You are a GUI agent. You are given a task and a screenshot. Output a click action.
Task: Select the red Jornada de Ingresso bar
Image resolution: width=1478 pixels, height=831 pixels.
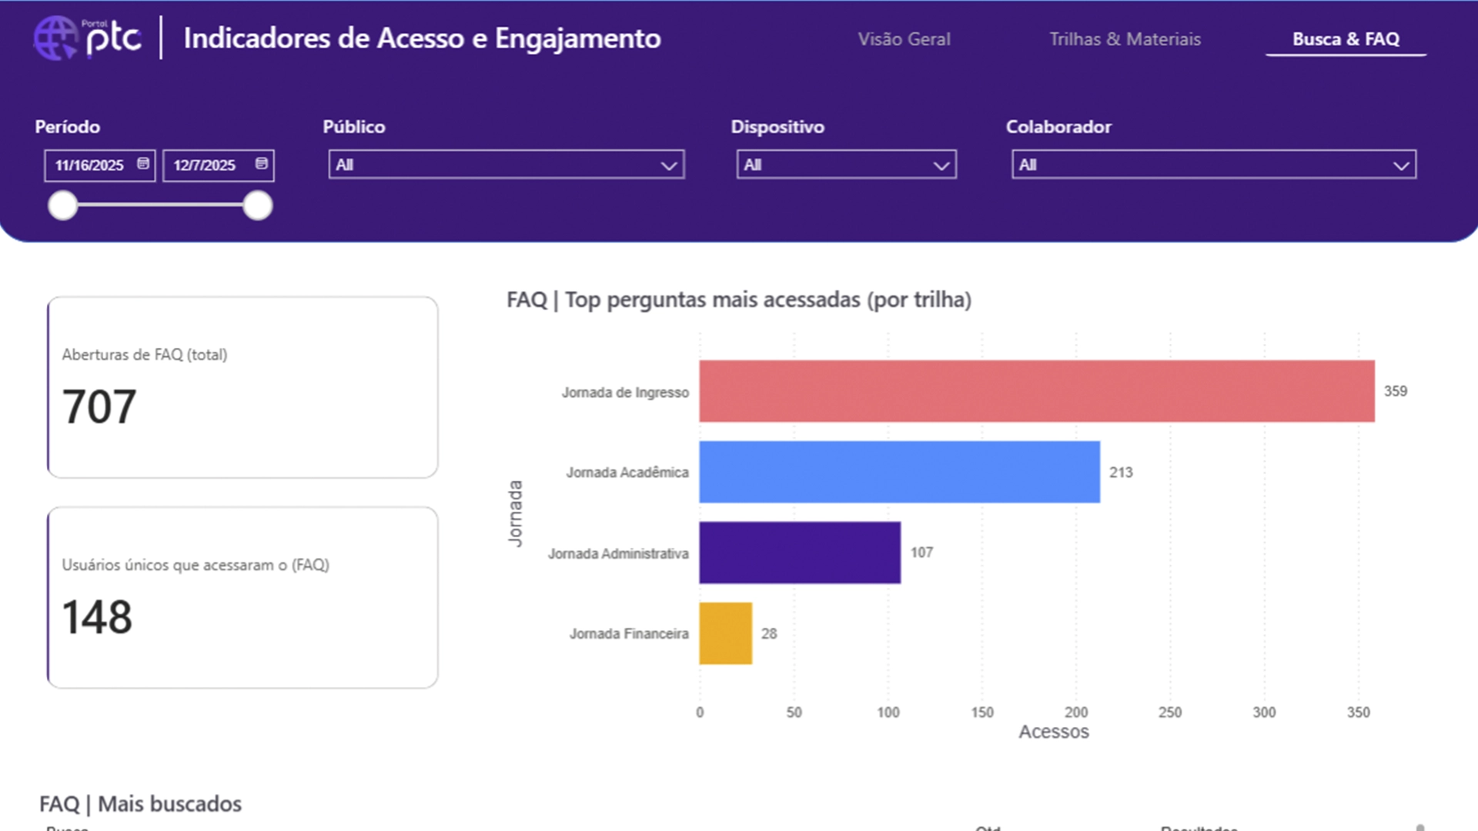click(1037, 391)
